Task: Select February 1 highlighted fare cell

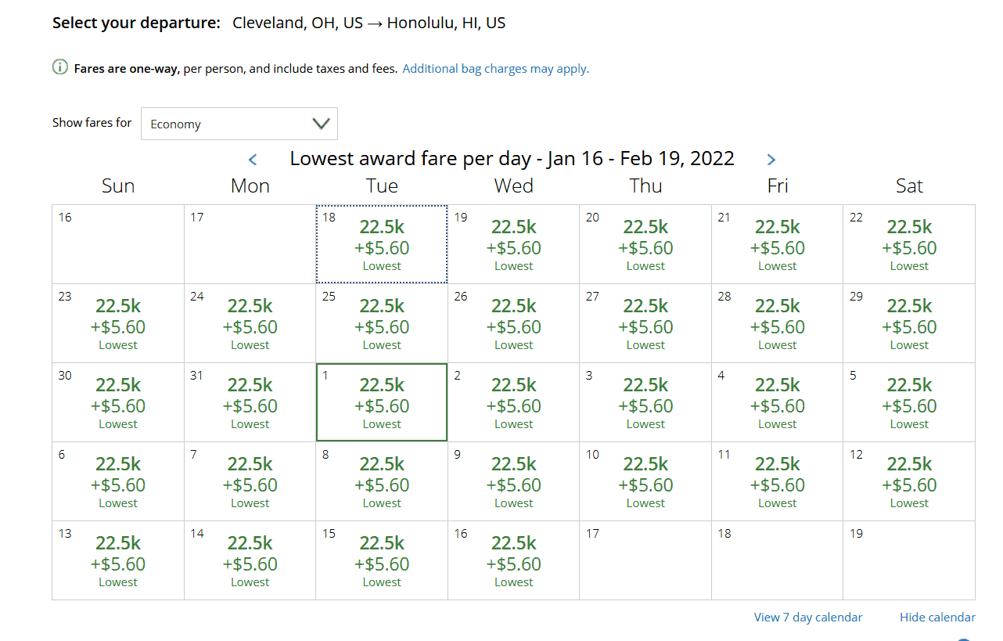Action: 382,402
